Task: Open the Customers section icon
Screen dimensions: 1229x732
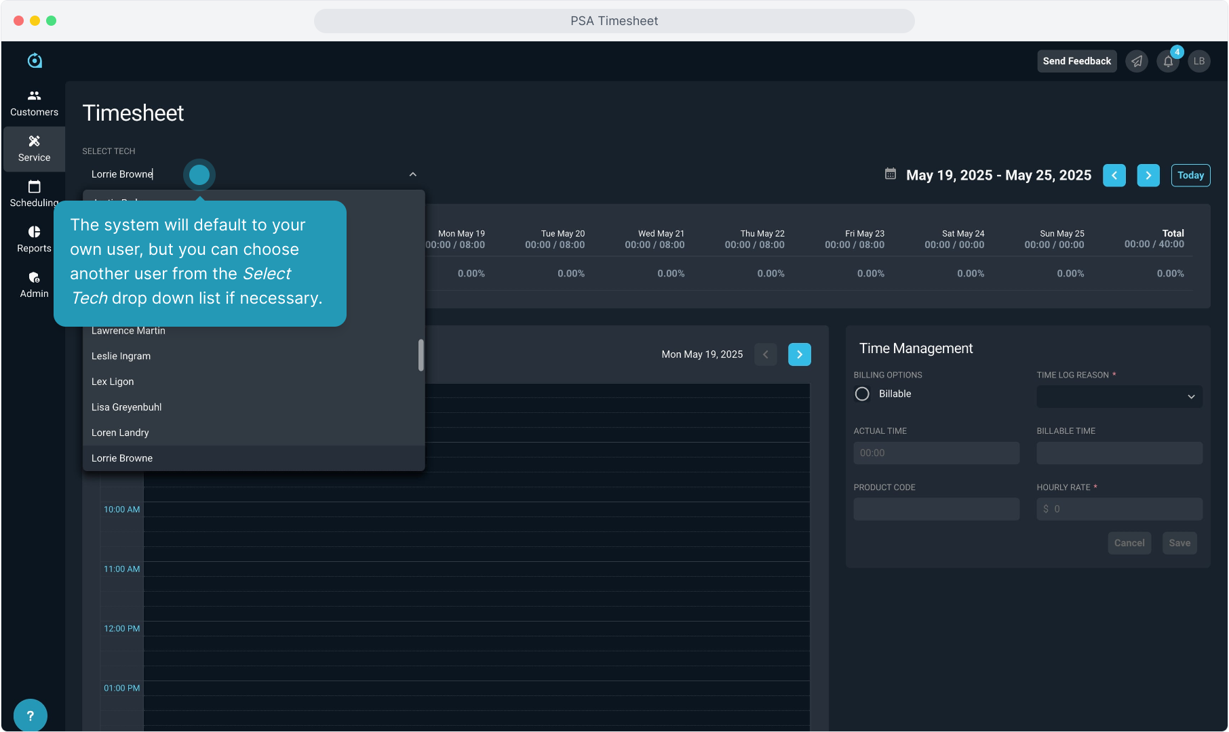Action: coord(34,96)
